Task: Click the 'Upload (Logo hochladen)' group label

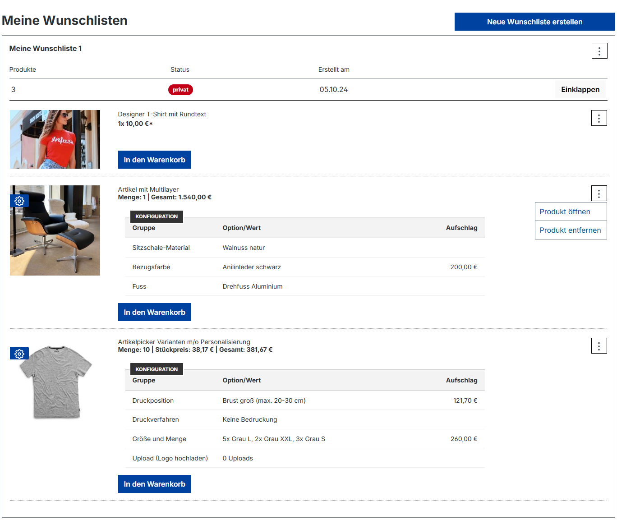Action: coord(170,458)
